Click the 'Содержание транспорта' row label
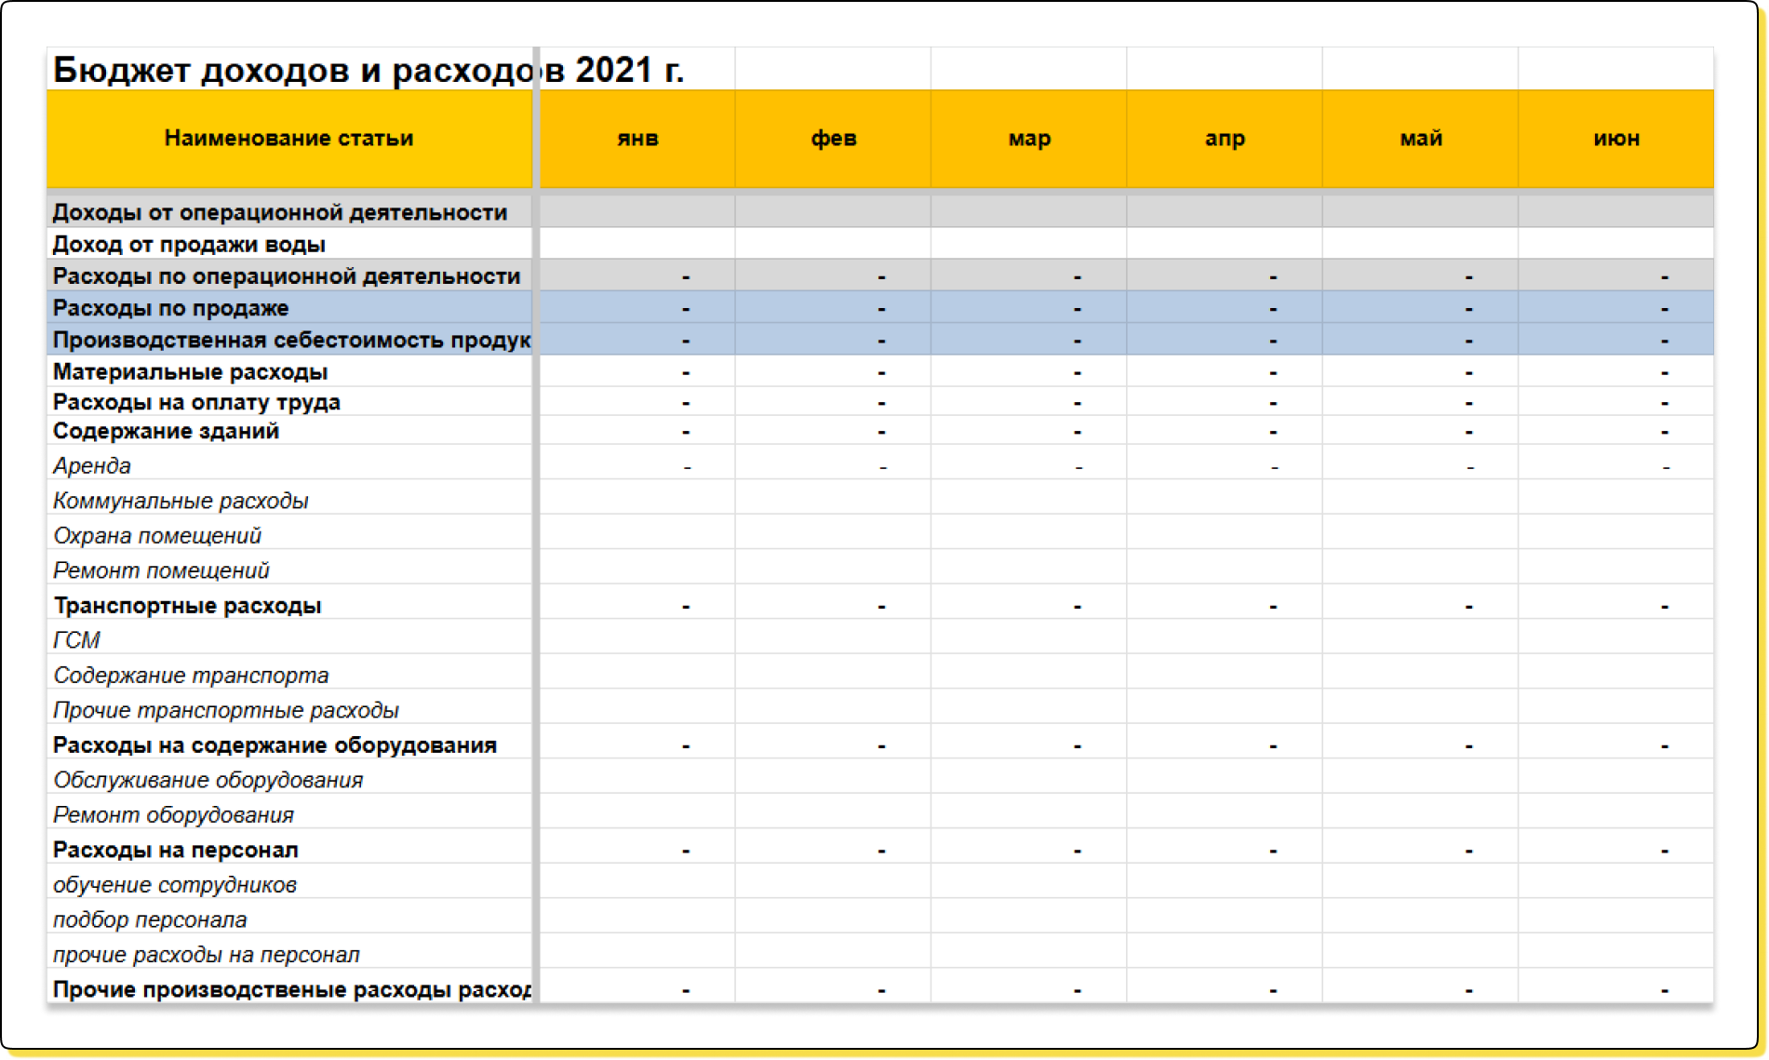This screenshot has height=1060, width=1769. point(191,675)
